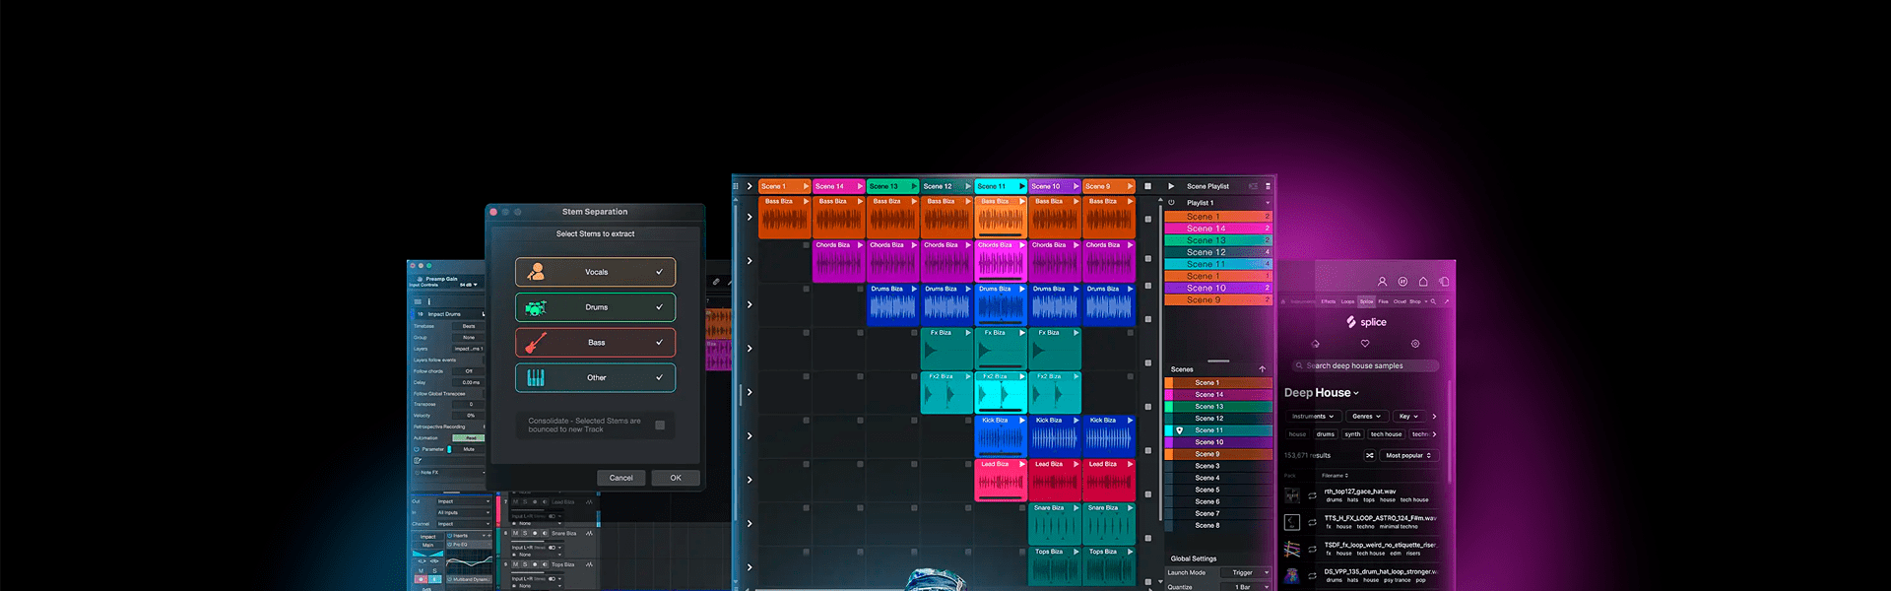
Task: Switch to the Effects browser tab
Action: click(1329, 301)
